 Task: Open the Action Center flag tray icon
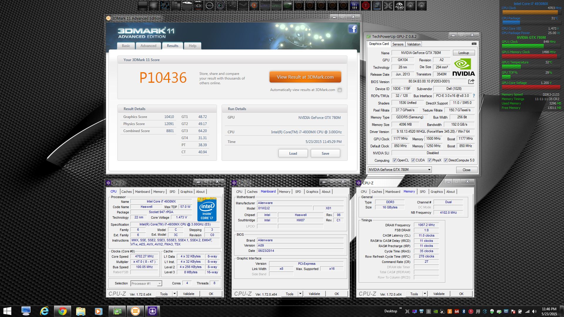pos(513,311)
